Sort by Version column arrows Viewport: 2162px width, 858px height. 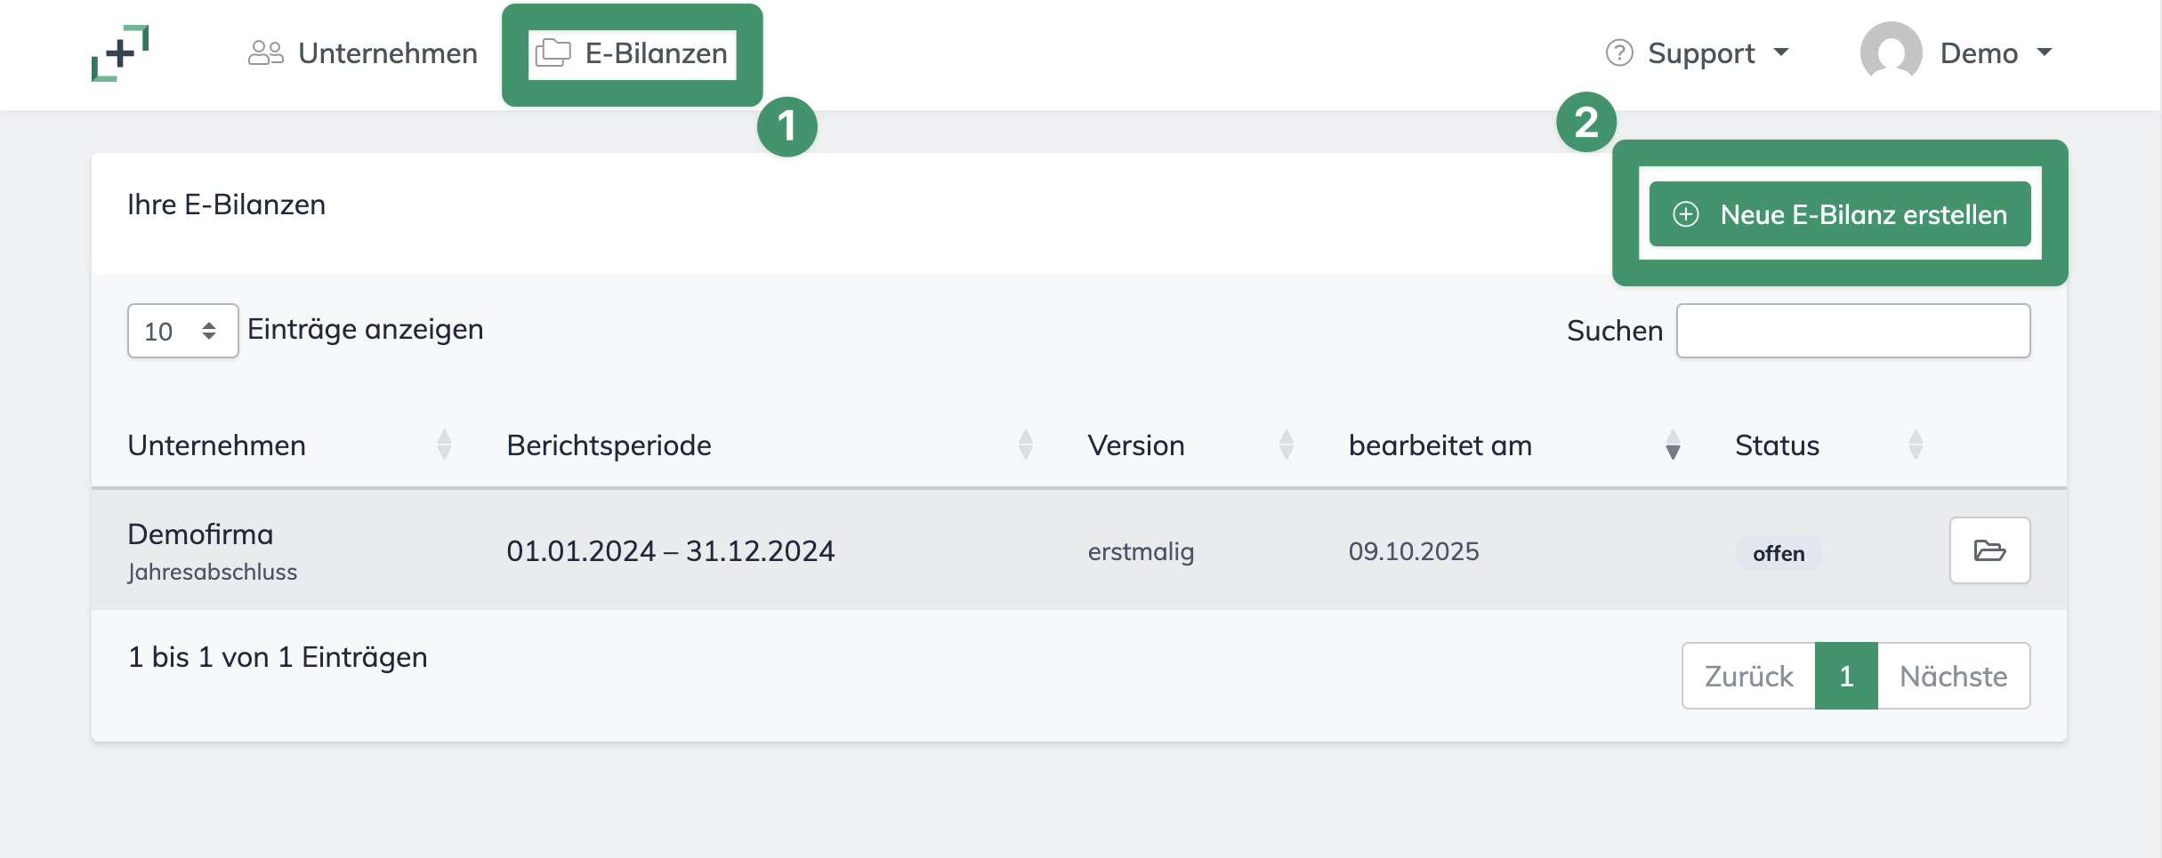(1287, 445)
